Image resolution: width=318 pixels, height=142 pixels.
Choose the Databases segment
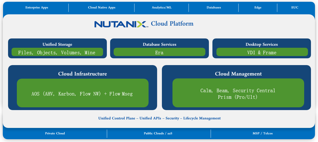pos(214,8)
